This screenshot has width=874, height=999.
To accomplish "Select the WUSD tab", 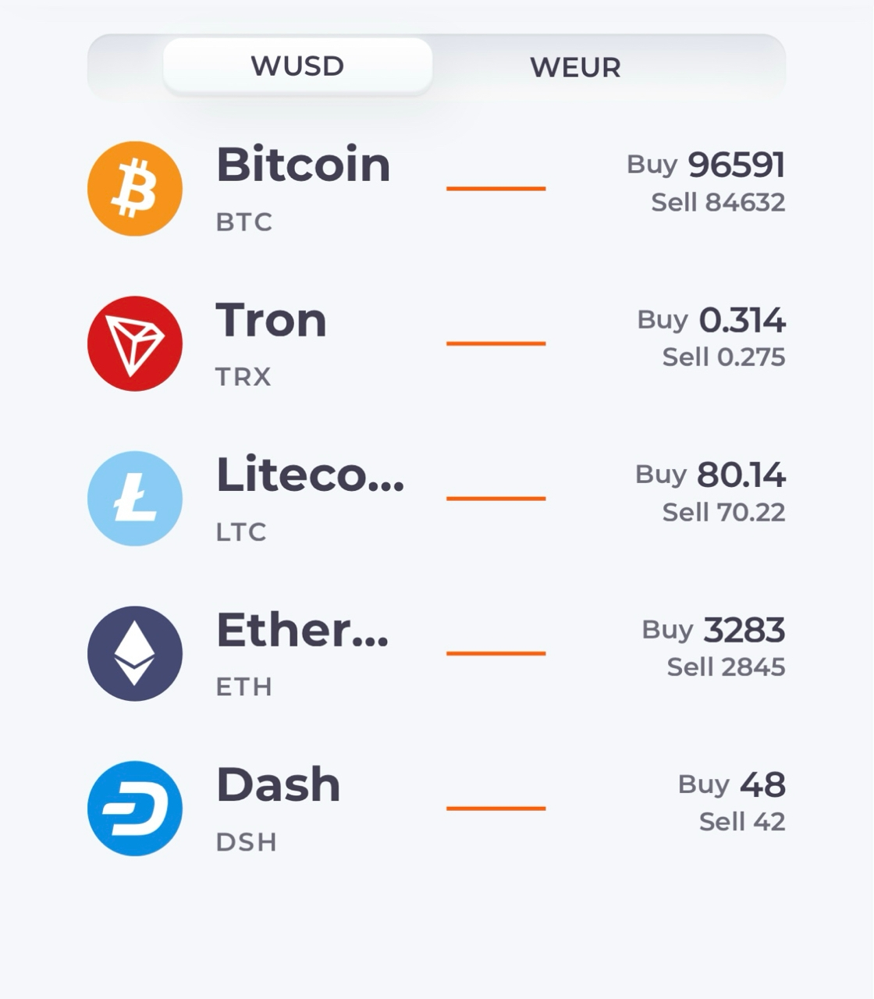I will click(x=297, y=66).
